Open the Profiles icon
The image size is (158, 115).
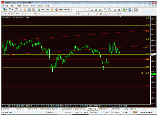10,10
